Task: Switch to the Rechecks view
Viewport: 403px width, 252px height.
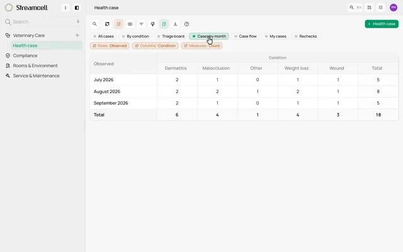Action: [305, 37]
